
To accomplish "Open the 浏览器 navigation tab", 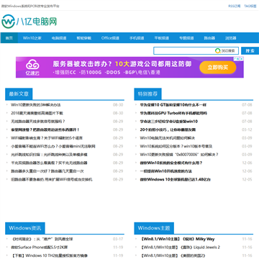I will click(231, 38).
